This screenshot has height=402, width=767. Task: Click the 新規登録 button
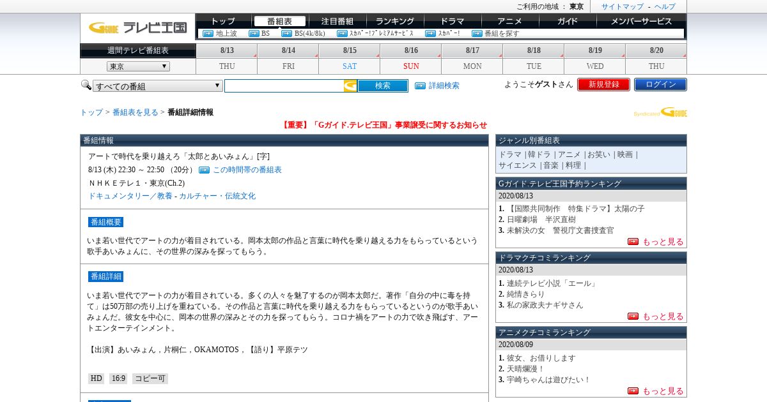pyautogui.click(x=603, y=84)
